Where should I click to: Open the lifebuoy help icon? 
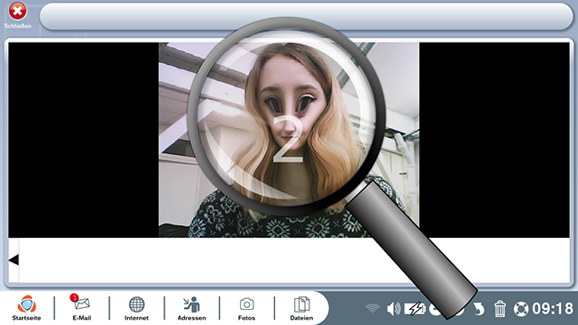pyautogui.click(x=521, y=309)
